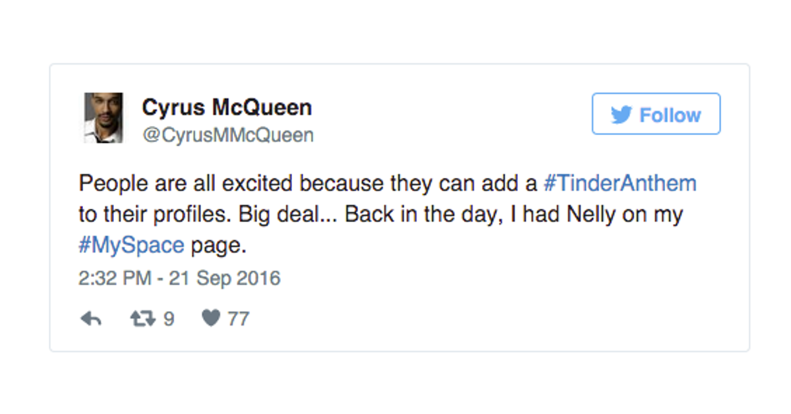Viewport: 791px width, 414px height.
Task: View retweets by clicking the count 9
Action: [x=170, y=318]
